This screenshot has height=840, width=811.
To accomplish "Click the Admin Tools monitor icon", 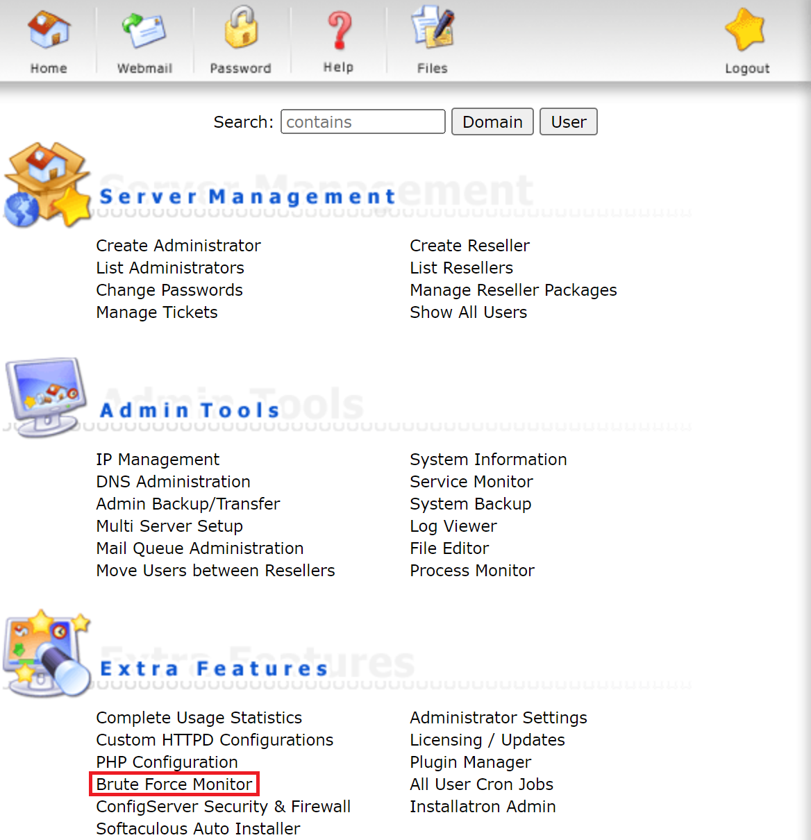I will (x=47, y=396).
